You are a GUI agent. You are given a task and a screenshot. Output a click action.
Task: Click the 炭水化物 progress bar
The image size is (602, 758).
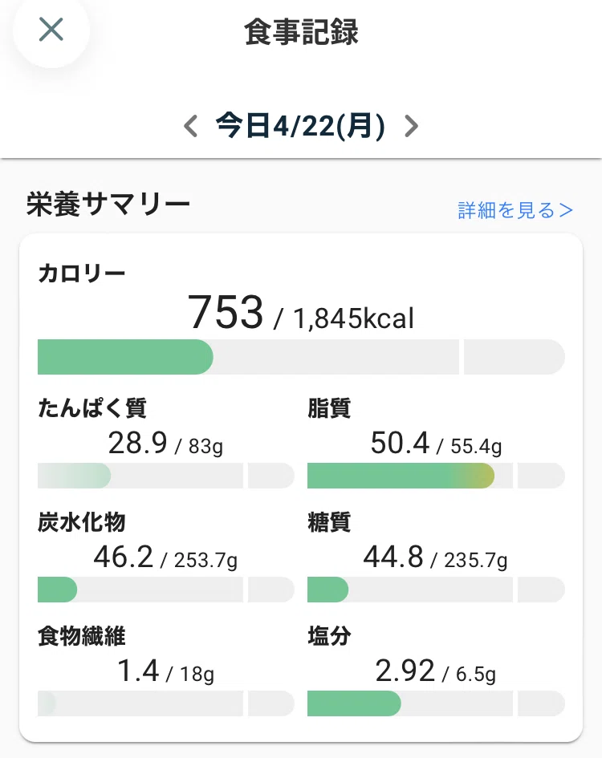[x=166, y=590]
